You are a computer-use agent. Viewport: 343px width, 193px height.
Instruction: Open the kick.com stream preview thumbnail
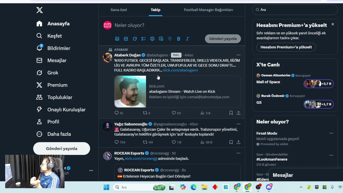pyautogui.click(x=130, y=91)
